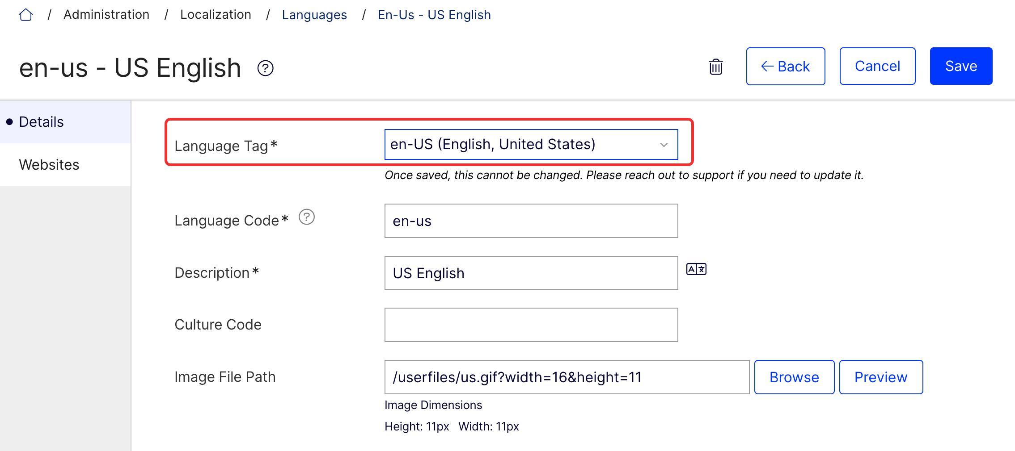This screenshot has width=1015, height=451.
Task: Navigate home via the house icon
Action: pos(26,14)
